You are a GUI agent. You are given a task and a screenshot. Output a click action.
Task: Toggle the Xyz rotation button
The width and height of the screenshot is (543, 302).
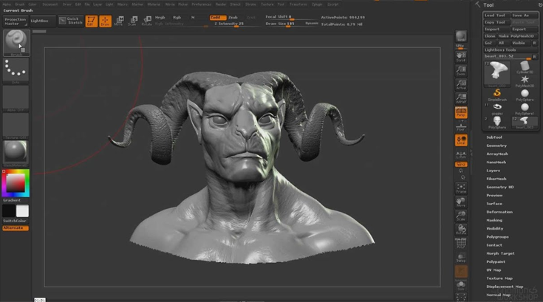point(461,165)
